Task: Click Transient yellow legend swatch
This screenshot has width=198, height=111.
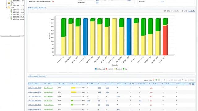Action: pos(115,69)
